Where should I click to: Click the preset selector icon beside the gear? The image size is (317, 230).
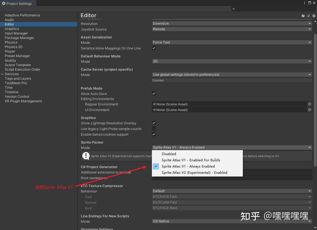click(x=309, y=16)
